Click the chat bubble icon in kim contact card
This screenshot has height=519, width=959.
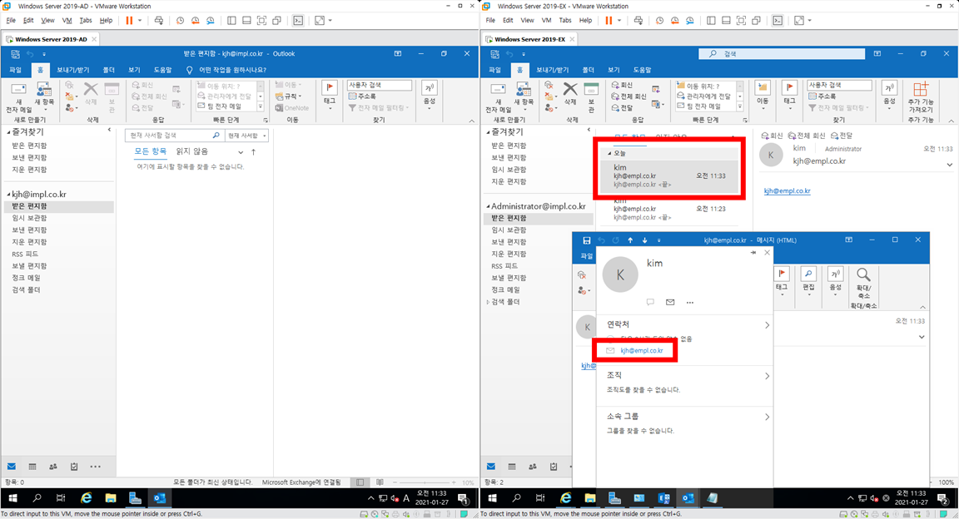tap(650, 302)
